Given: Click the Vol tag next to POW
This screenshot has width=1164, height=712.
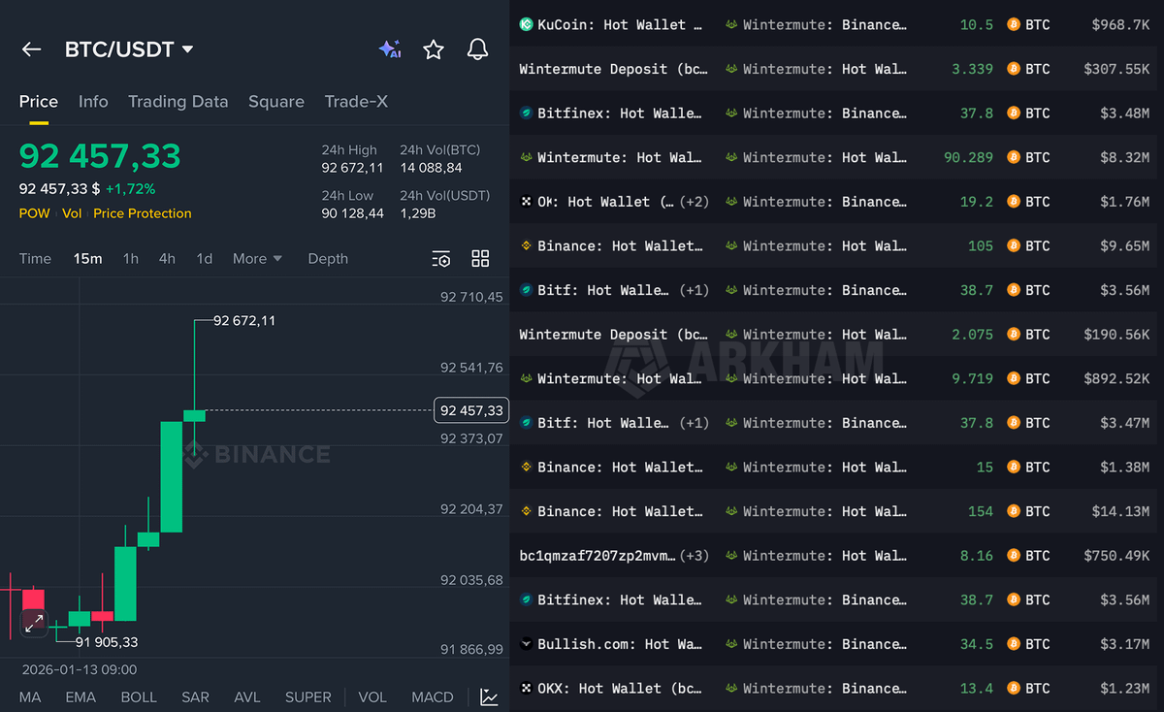Looking at the screenshot, I should (72, 213).
